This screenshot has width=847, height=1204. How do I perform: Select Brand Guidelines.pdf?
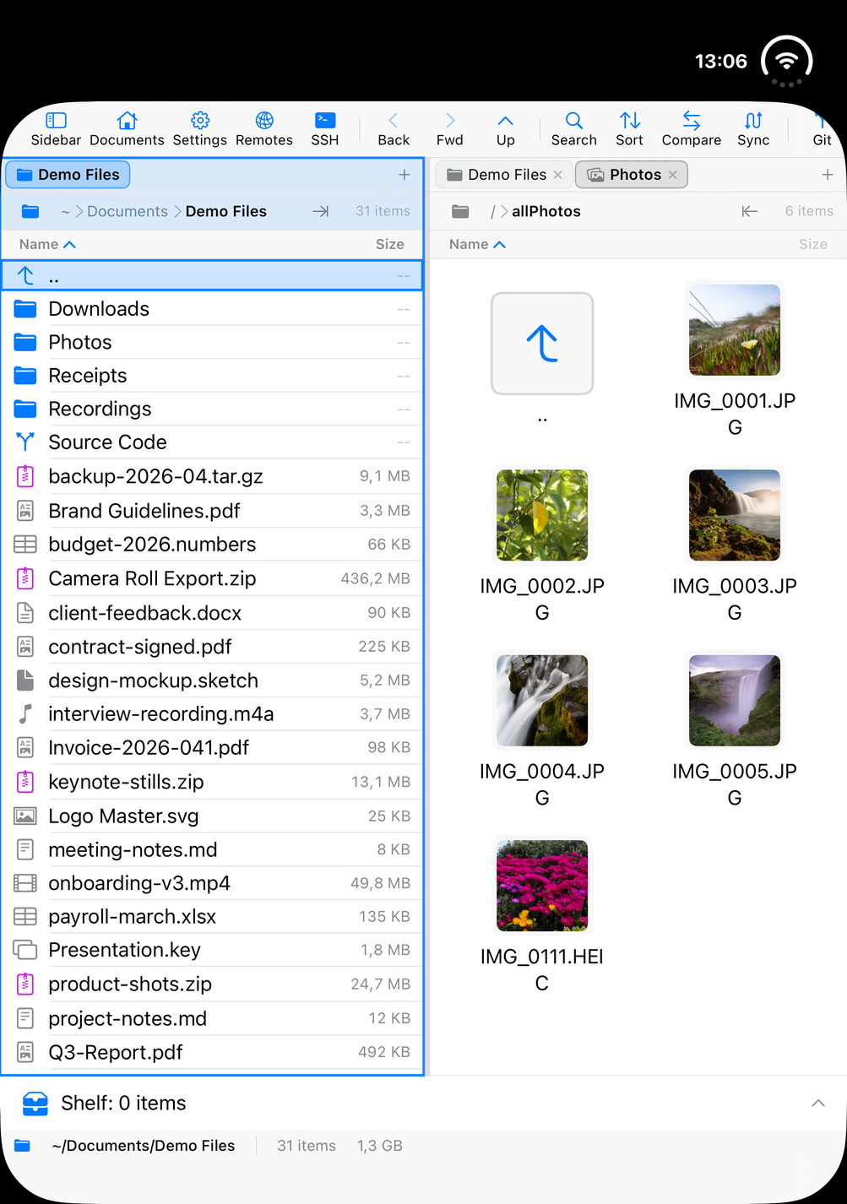[x=213, y=511]
